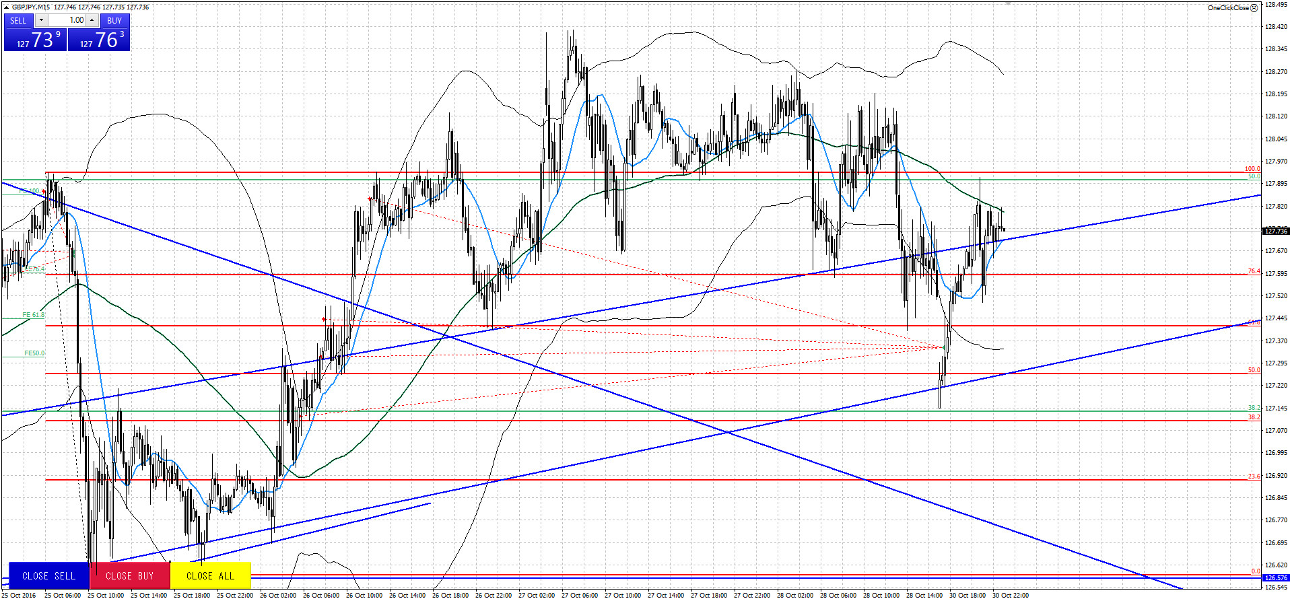Image resolution: width=1290 pixels, height=603 pixels.
Task: Click the red 76.4 Fibonacci level label
Action: pos(1254,271)
